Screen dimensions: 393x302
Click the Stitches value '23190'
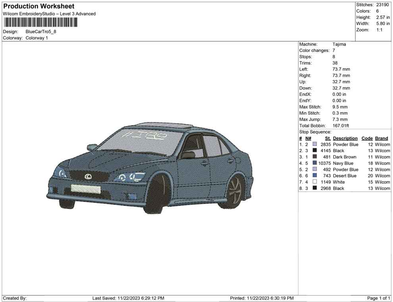point(382,5)
